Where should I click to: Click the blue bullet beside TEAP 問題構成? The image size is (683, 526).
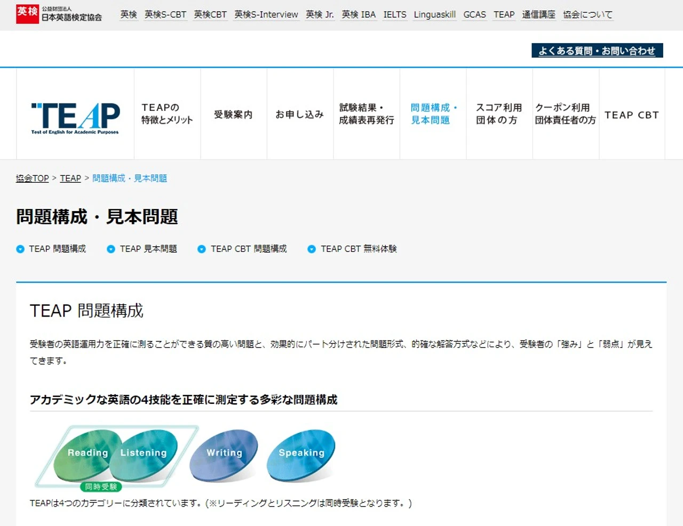(20, 249)
